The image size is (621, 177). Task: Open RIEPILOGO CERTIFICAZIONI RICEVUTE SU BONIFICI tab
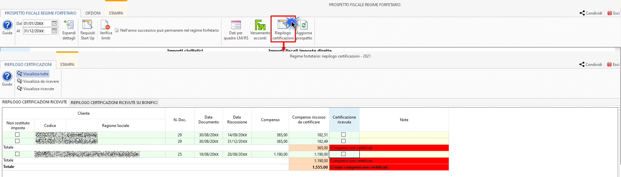[114, 103]
